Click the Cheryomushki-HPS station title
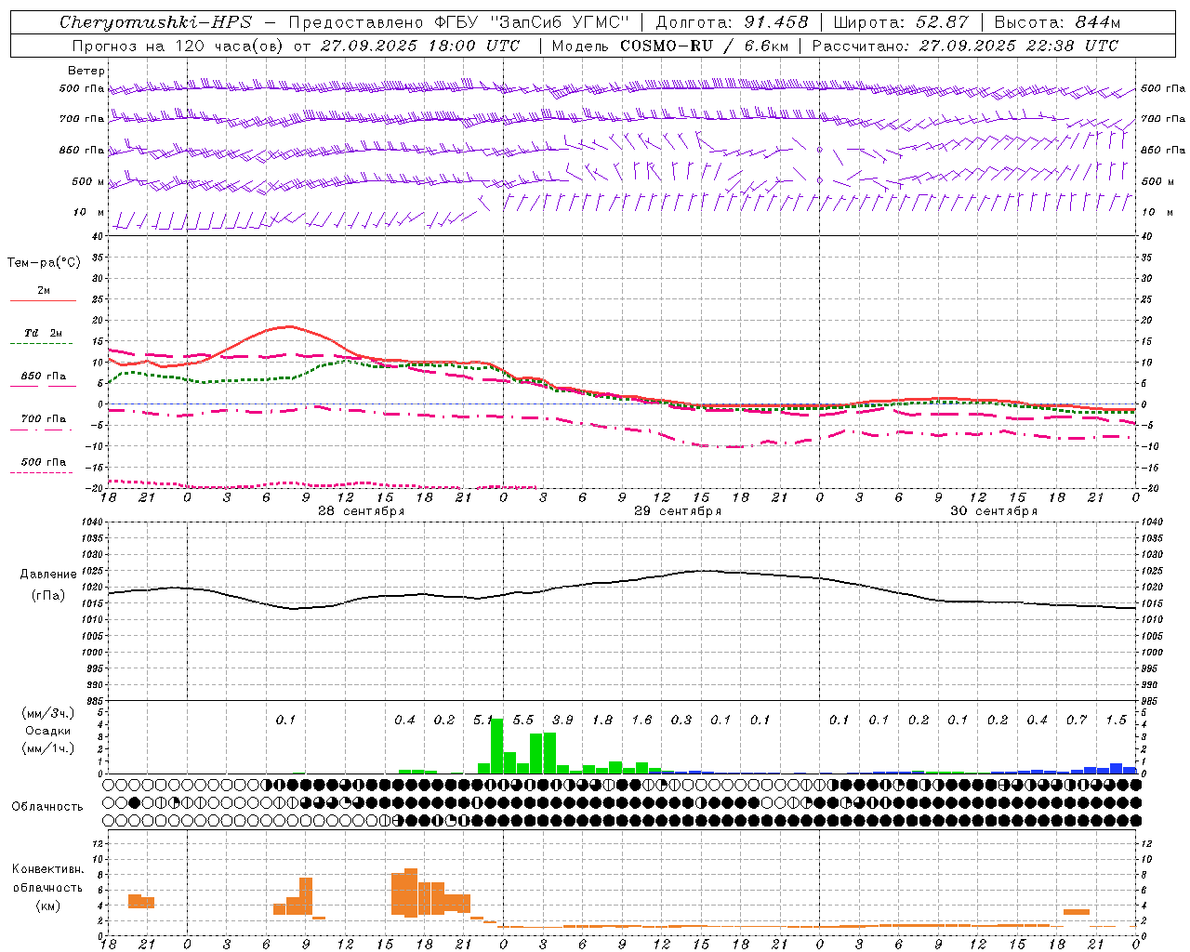 pyautogui.click(x=155, y=22)
